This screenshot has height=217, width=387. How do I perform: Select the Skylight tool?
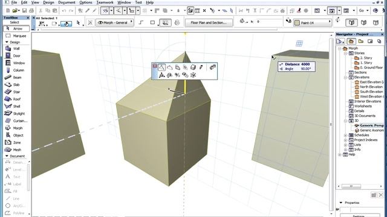coord(16,113)
